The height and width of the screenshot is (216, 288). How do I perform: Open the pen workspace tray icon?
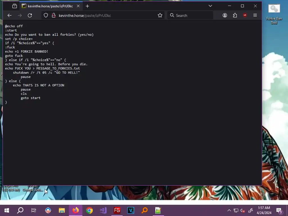click(x=251, y=210)
